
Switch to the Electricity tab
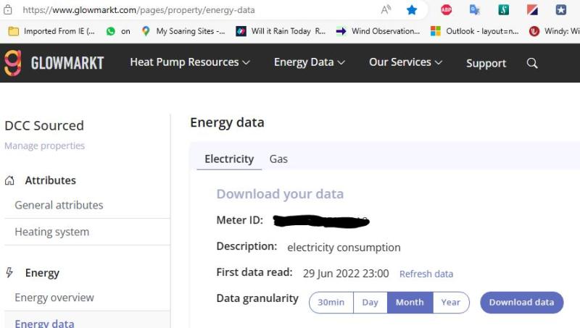(229, 159)
